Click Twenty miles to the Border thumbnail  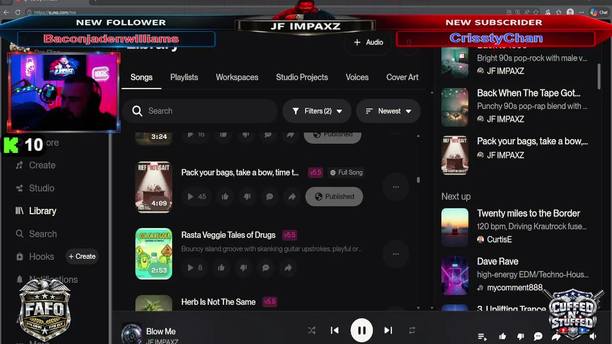click(455, 227)
